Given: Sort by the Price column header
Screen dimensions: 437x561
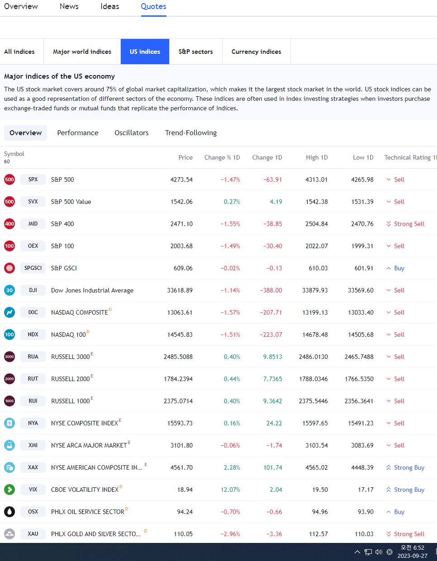Looking at the screenshot, I should click(x=185, y=157).
